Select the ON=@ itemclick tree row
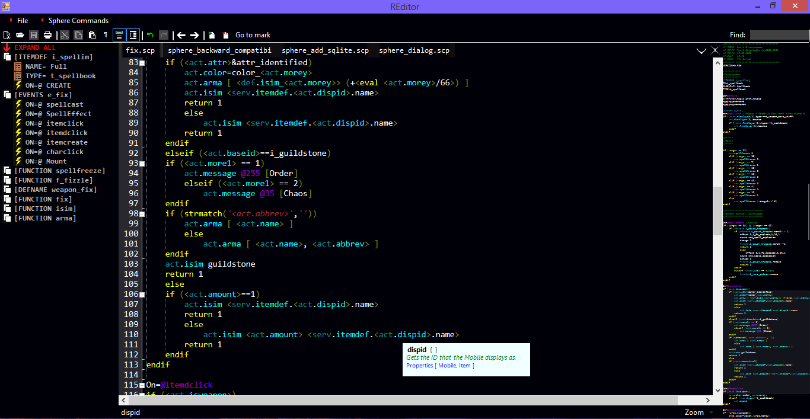 [54, 123]
